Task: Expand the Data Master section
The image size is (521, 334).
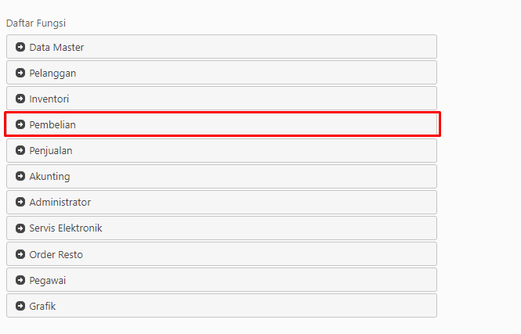Action: pos(222,47)
